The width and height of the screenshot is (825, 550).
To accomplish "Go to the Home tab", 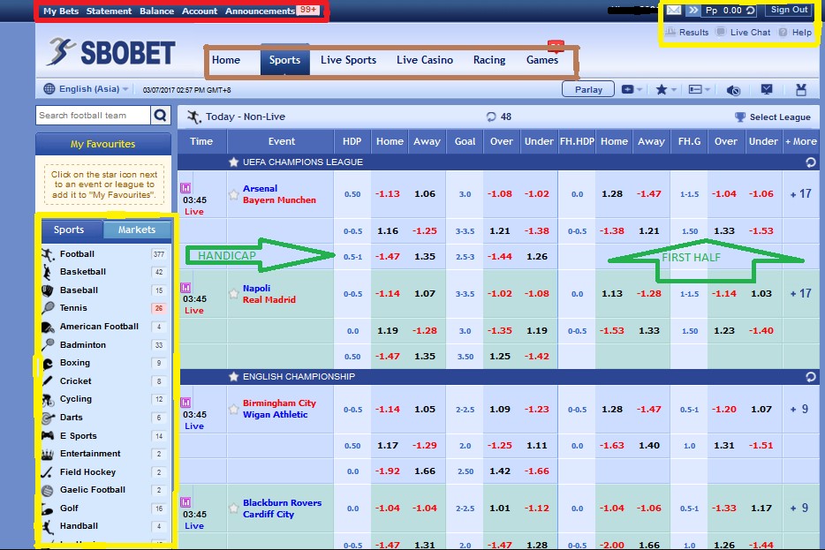I will tap(226, 60).
